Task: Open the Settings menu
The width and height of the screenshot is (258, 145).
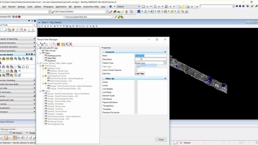Action: [21, 7]
